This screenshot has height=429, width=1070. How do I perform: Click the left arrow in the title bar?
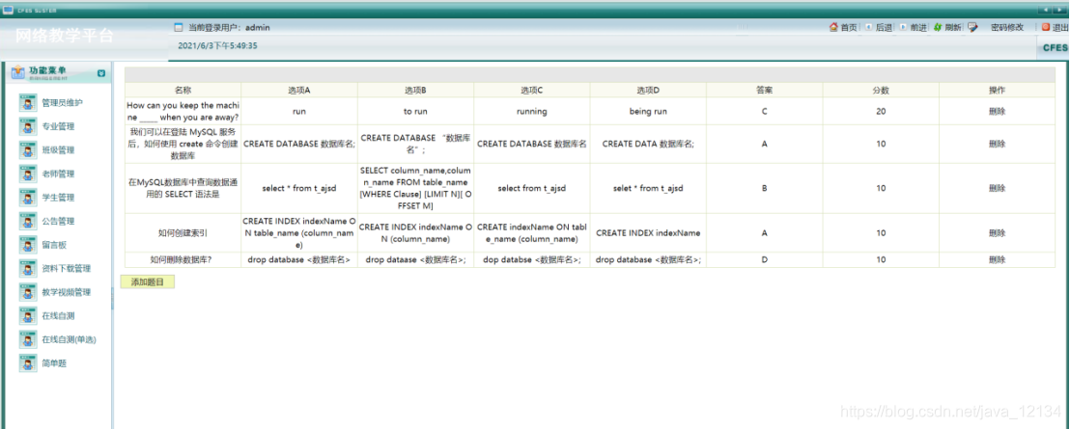click(1045, 10)
